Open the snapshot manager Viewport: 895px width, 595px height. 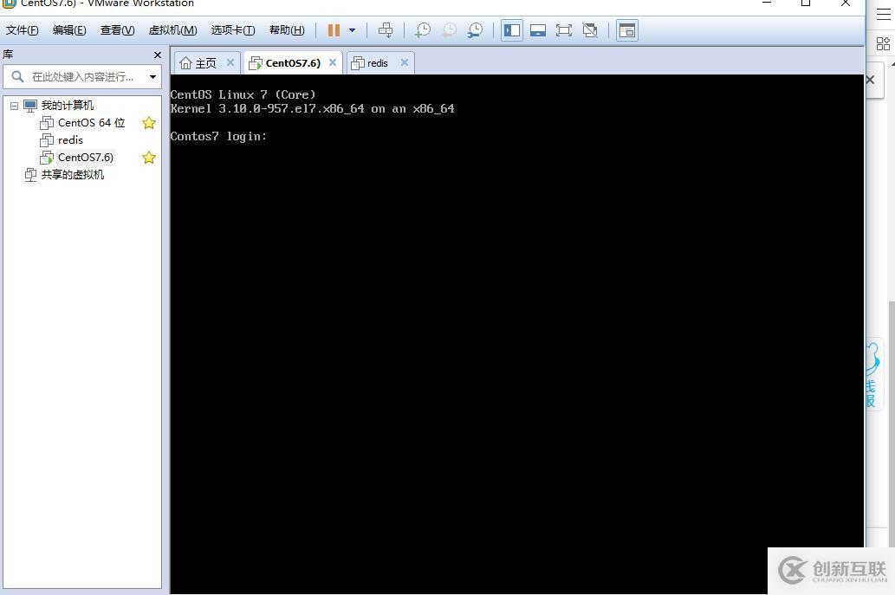475,30
